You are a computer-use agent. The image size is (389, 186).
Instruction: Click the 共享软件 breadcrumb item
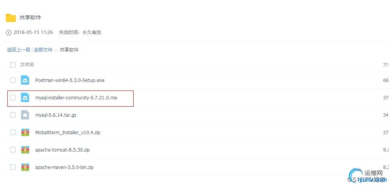pos(69,50)
